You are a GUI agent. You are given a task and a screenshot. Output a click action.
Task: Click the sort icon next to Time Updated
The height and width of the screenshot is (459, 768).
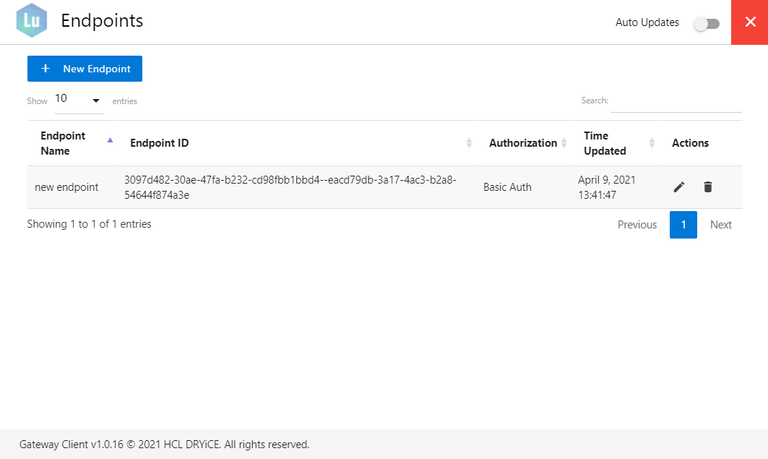(x=651, y=142)
